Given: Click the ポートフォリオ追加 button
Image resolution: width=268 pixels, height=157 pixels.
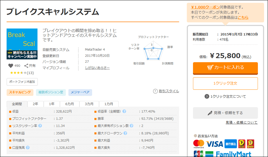Looking at the screenshot, I should coord(22,82).
